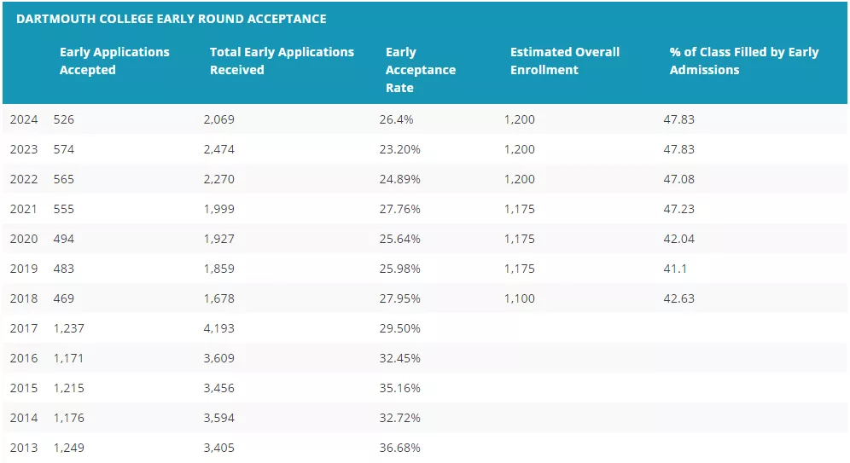This screenshot has height=463, width=850.
Task: Select the 2024 row year cell
Action: coord(24,119)
